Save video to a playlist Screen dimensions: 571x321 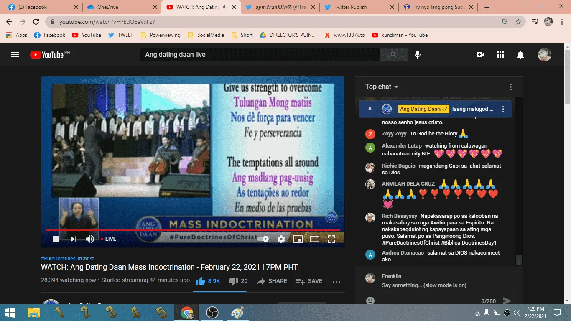pyautogui.click(x=309, y=281)
